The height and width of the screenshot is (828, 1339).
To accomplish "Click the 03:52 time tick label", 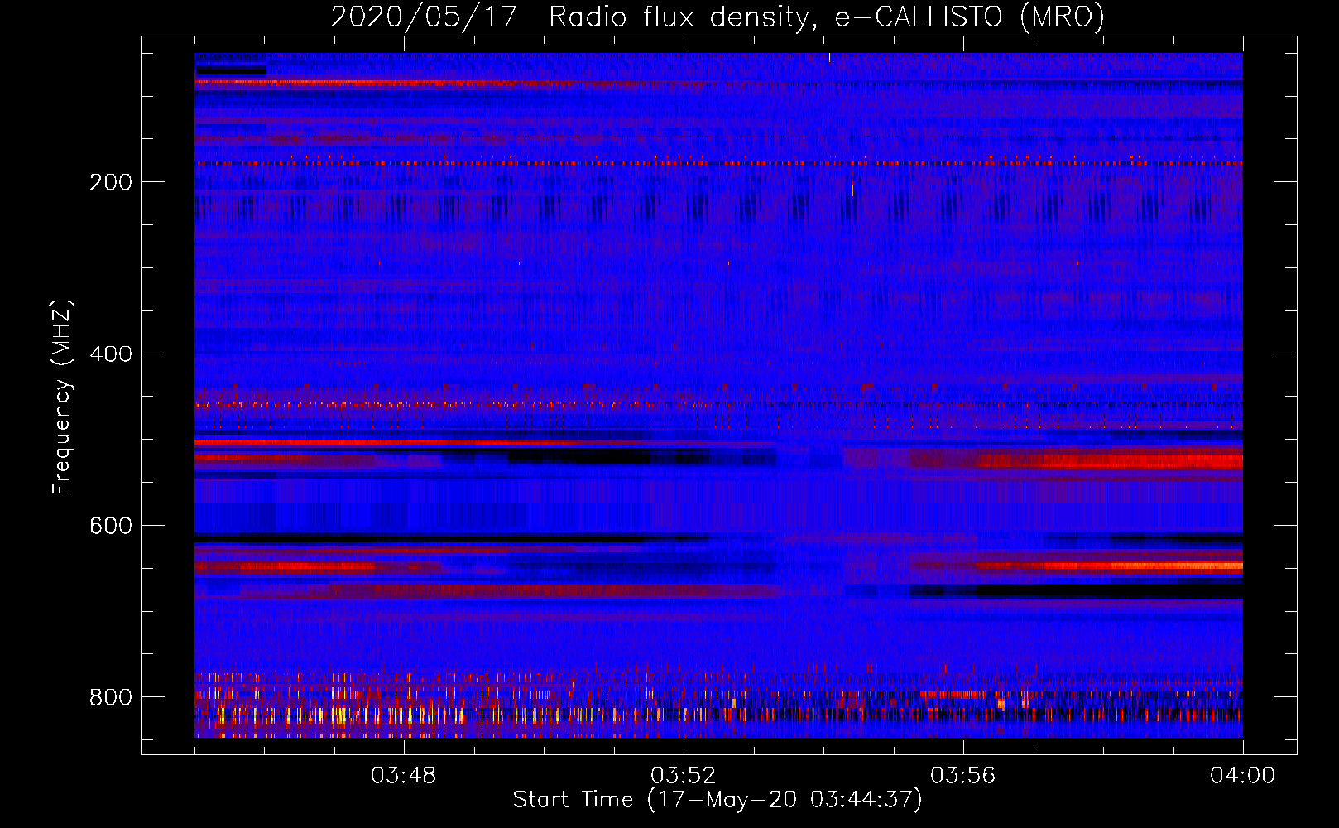I will coord(683,776).
